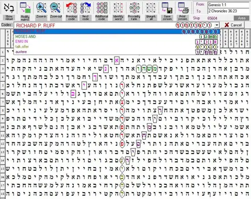Select row number 12 marker
251x199 pixels.
click(3, 144)
